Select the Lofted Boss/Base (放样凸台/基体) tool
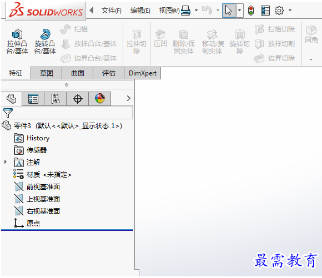The width and height of the screenshot is (322, 278). point(89,44)
